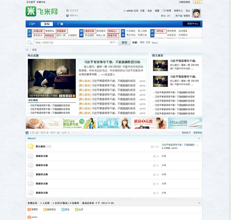Click the blue 生活 category block

pos(29,33)
